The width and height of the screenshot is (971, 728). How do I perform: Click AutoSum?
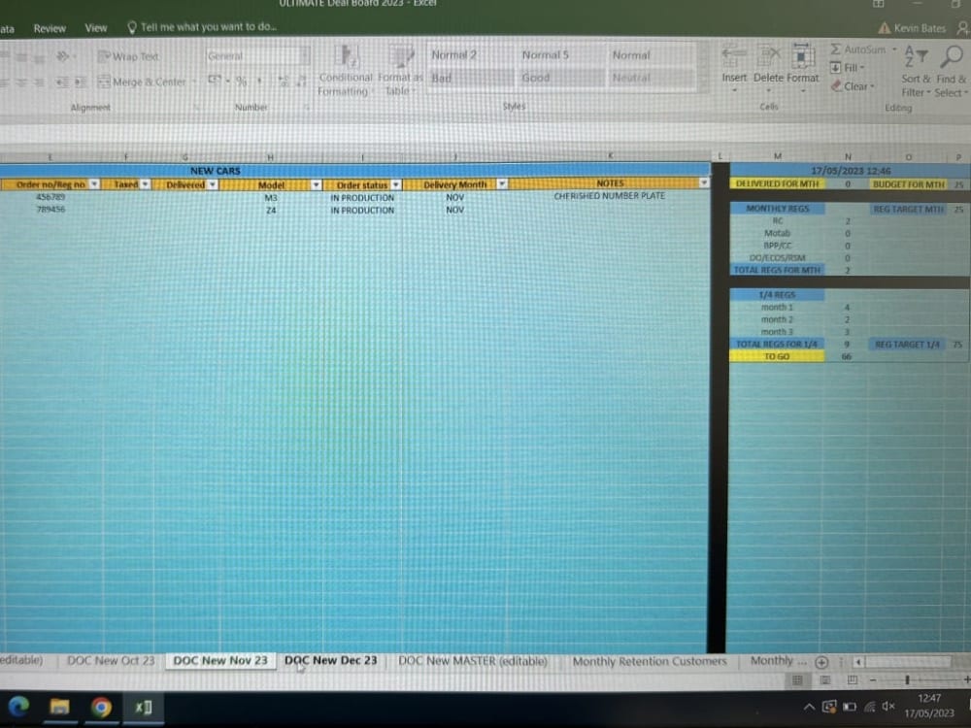(857, 50)
